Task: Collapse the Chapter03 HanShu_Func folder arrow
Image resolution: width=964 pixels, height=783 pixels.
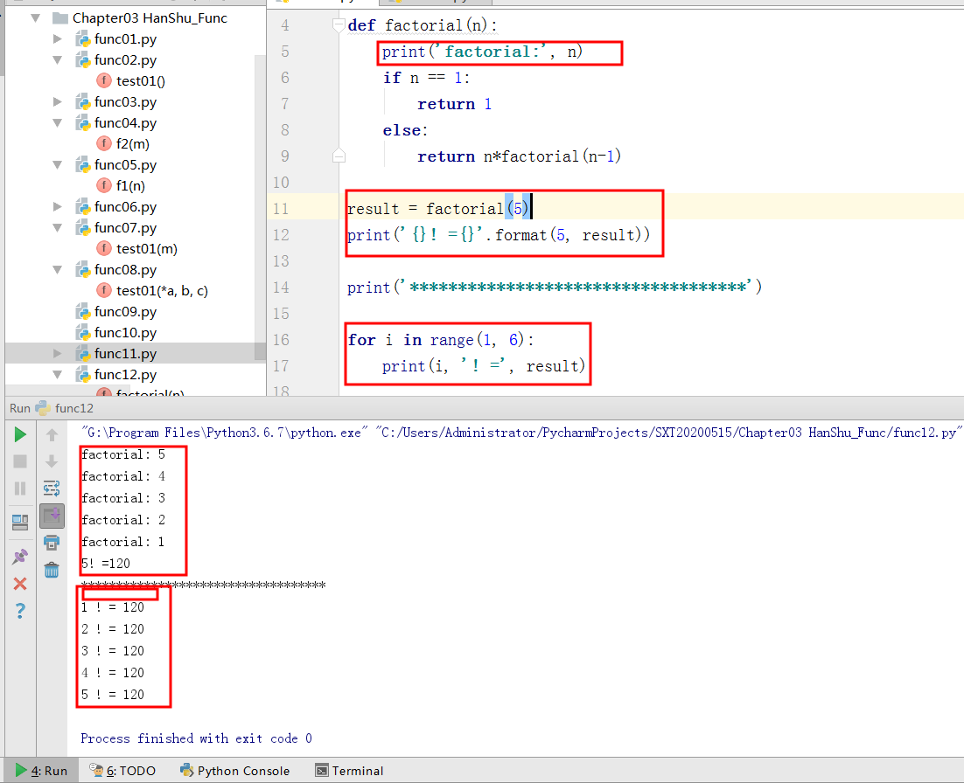Action: [36, 18]
